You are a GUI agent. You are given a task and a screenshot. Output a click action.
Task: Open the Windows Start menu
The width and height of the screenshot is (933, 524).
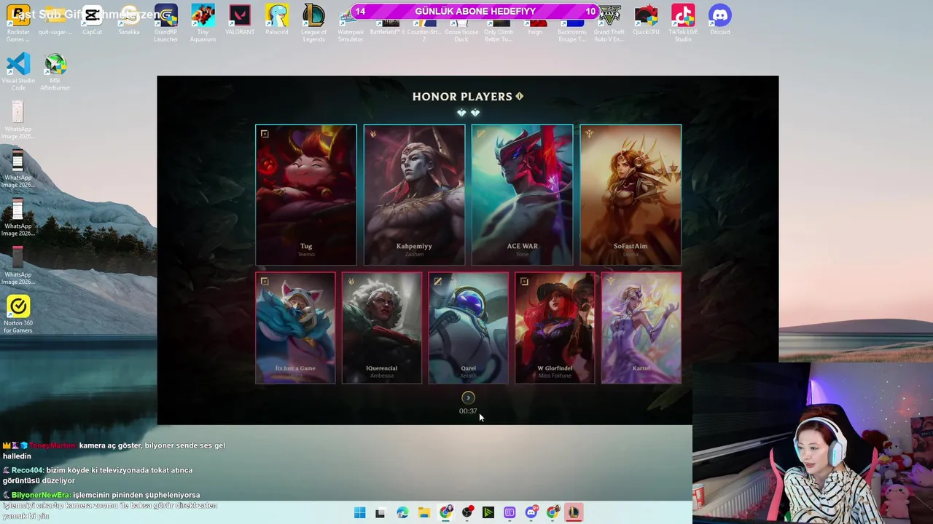pyautogui.click(x=359, y=512)
